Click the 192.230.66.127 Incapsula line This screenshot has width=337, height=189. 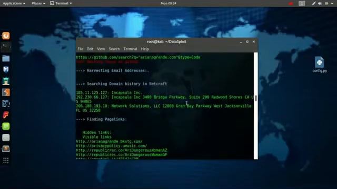point(165,99)
